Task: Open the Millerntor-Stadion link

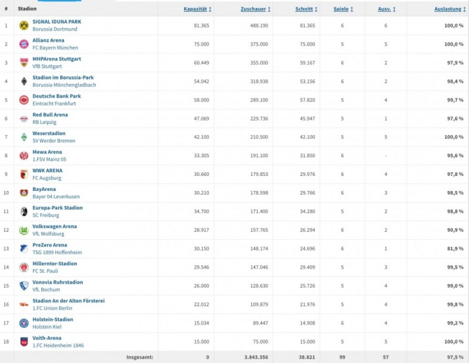Action: [55, 264]
